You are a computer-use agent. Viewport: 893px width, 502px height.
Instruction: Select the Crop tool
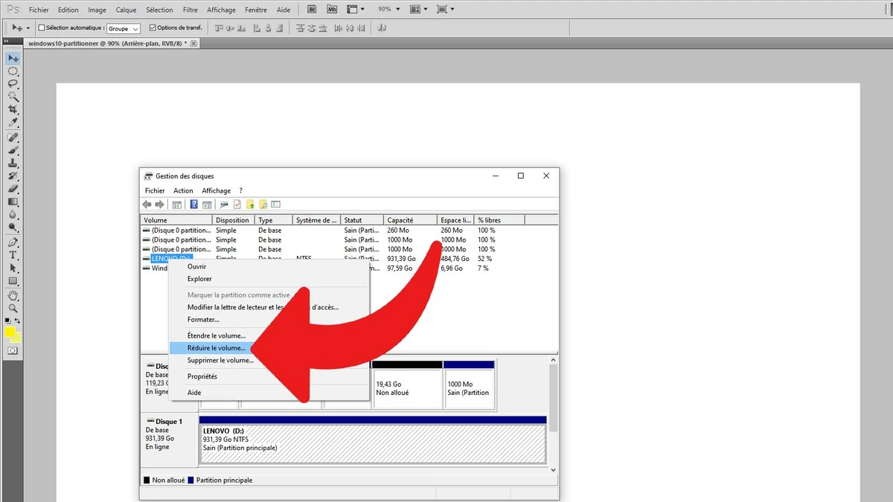[x=13, y=109]
